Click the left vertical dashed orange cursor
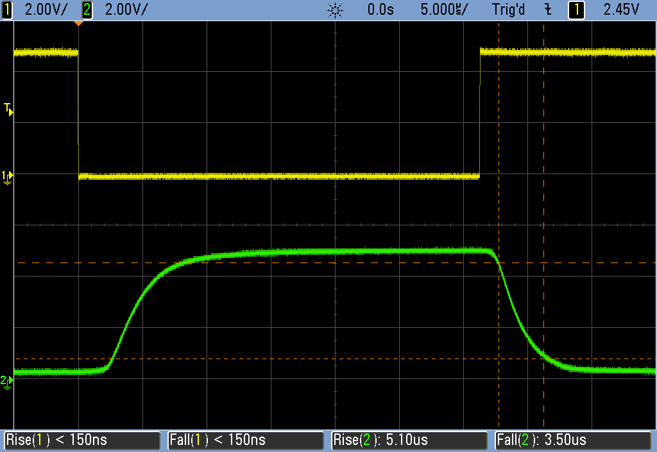This screenshot has width=657, height=452. point(499,225)
